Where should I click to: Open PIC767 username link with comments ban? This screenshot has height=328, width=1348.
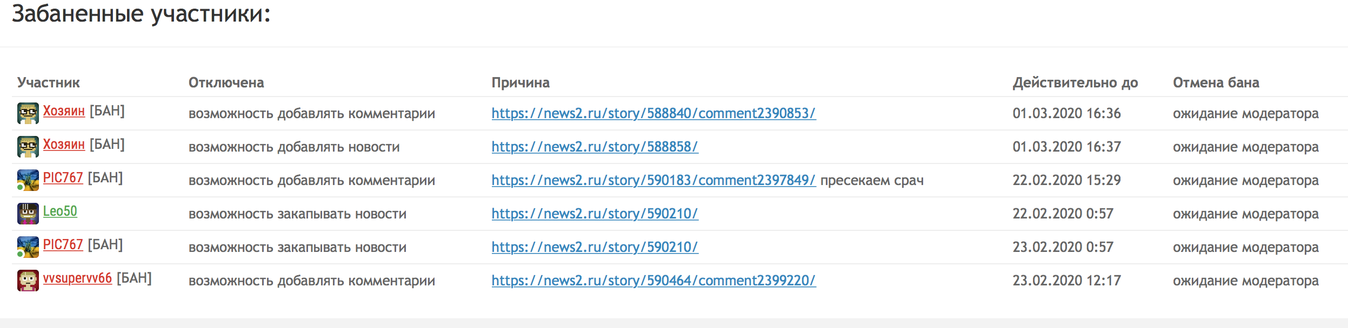(63, 178)
